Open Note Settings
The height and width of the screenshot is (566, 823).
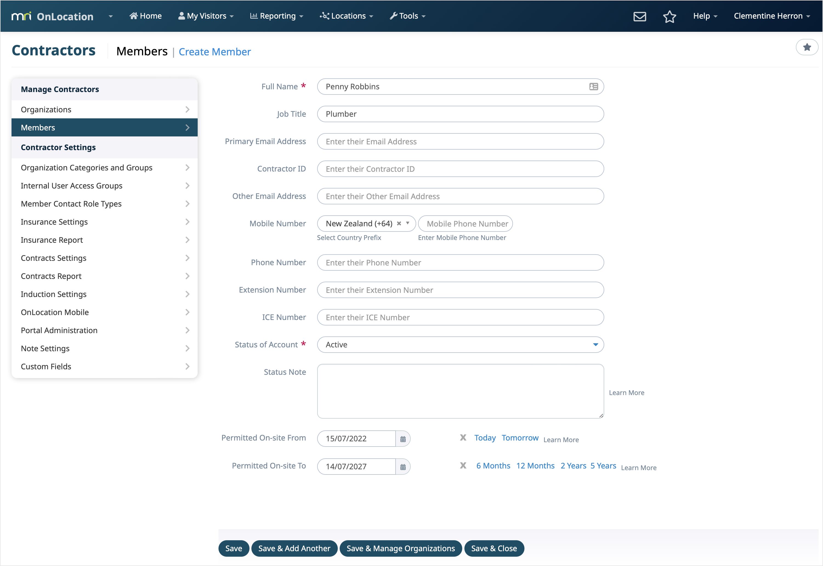tap(104, 348)
